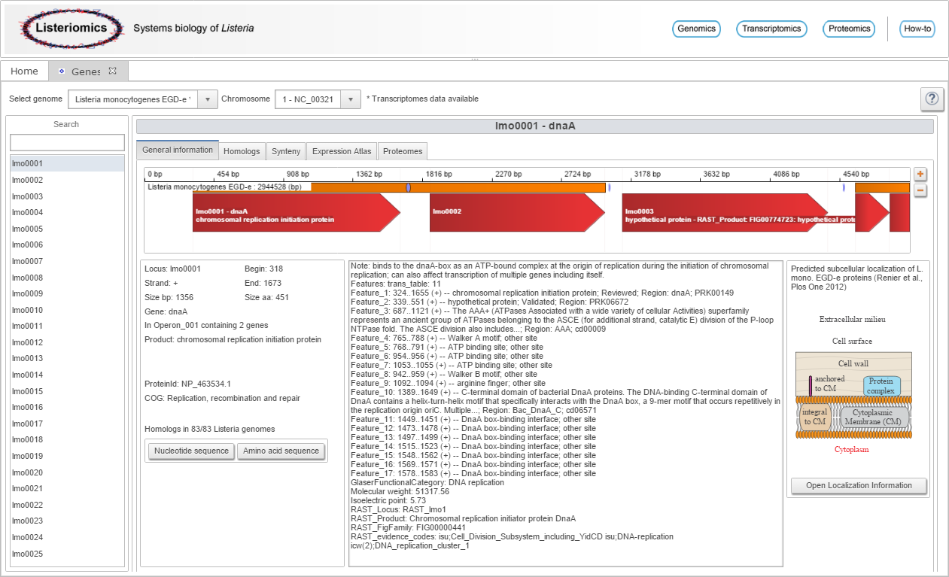Open the Expression Atlas tab
Viewport: 949px width, 577px height.
click(342, 151)
